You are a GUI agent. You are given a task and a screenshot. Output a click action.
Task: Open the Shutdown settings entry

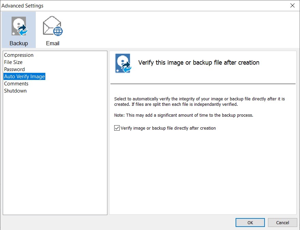click(x=15, y=91)
